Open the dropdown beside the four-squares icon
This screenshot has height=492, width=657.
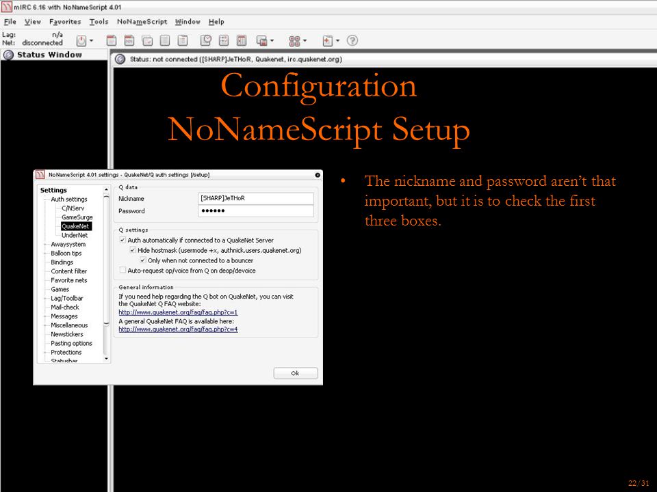305,40
